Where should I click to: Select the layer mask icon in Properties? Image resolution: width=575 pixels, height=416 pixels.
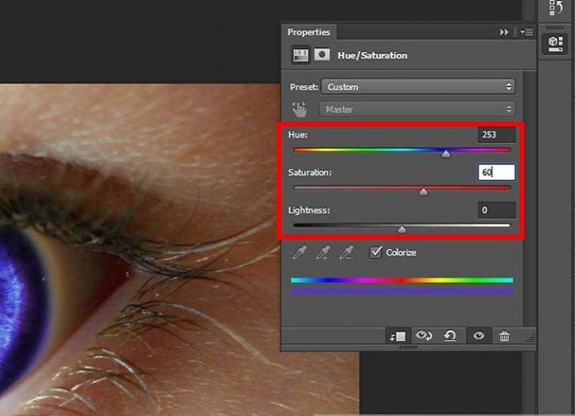[x=322, y=55]
